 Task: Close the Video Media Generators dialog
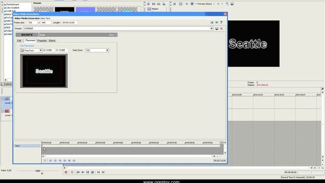[225, 14]
